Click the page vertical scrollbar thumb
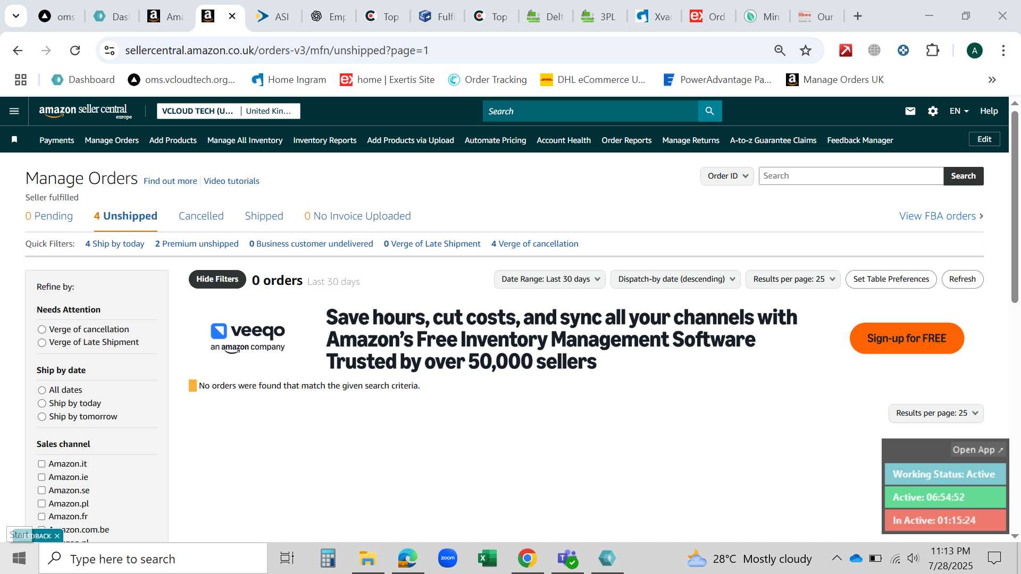 point(1014,207)
